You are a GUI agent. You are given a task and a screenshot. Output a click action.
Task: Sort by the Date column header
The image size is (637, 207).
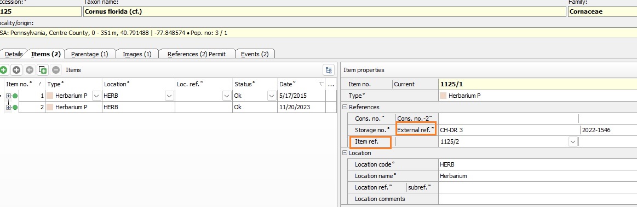coord(301,84)
